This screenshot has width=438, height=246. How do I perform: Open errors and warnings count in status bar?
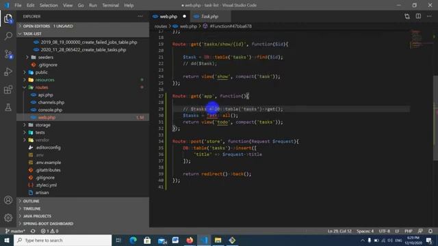click(49, 231)
